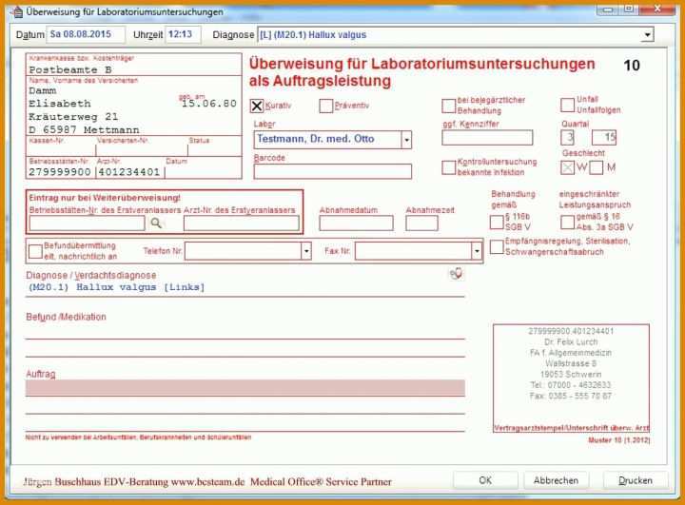Click the stethoscope icon beside Diagnose line
Image resolution: width=685 pixels, height=505 pixels.
pos(456,274)
